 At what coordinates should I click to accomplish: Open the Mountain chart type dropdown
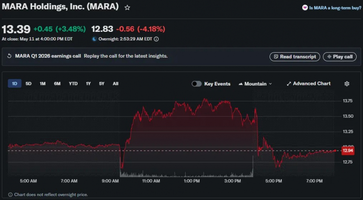[255, 84]
